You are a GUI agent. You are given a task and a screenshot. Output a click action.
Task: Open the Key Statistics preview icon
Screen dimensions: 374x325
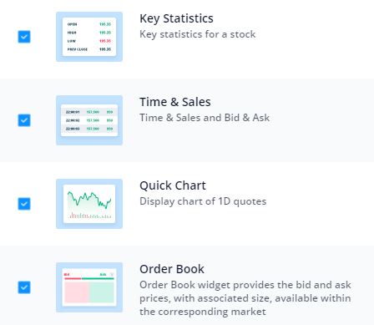point(89,37)
